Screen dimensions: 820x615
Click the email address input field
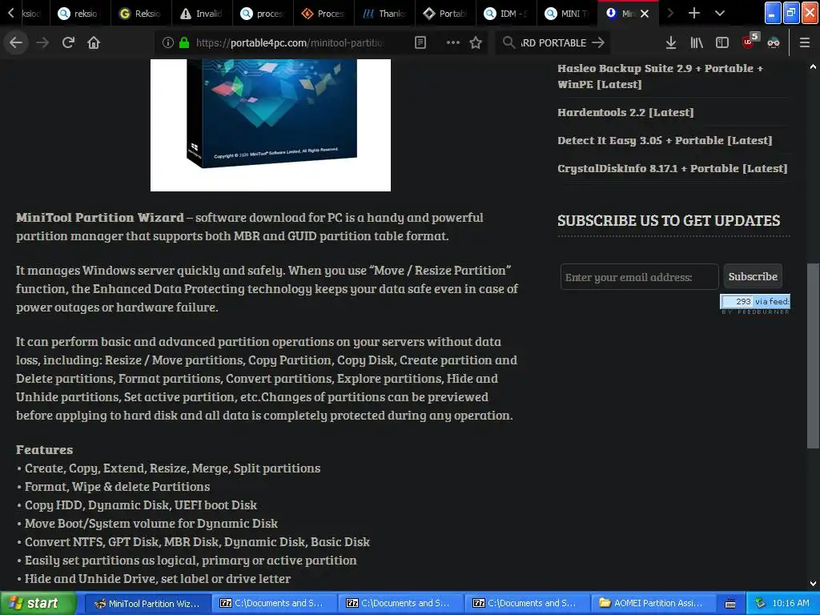(x=639, y=276)
